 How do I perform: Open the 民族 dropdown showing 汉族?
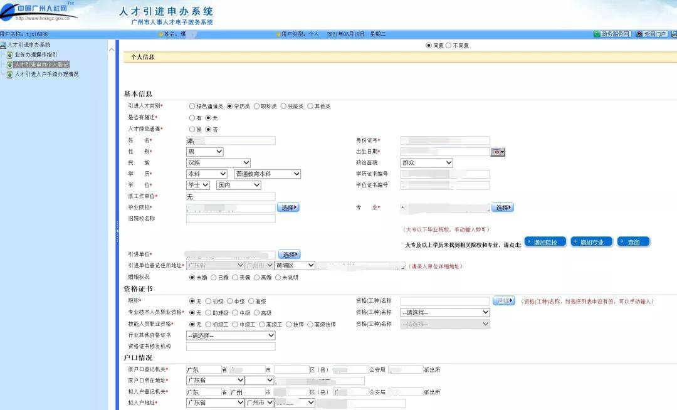click(218, 163)
